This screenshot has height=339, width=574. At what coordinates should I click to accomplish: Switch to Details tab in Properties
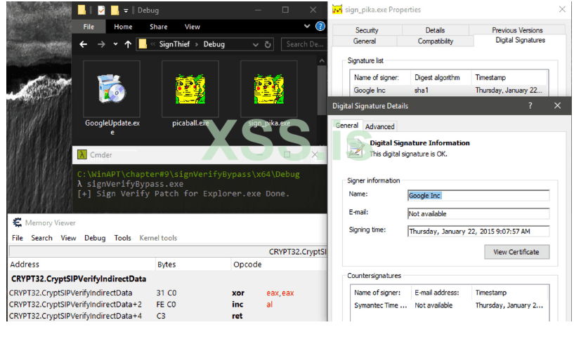435,30
